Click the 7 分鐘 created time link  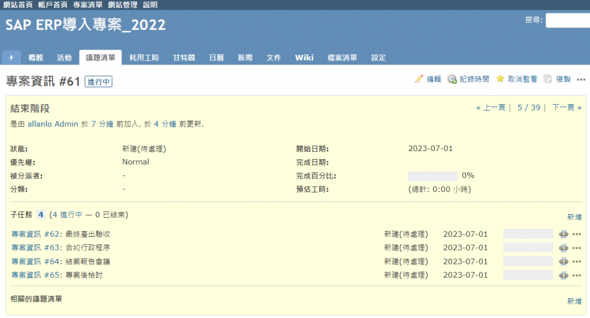(x=103, y=124)
